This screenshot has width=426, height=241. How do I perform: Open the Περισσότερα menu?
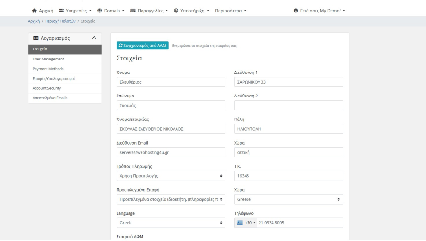[231, 11]
